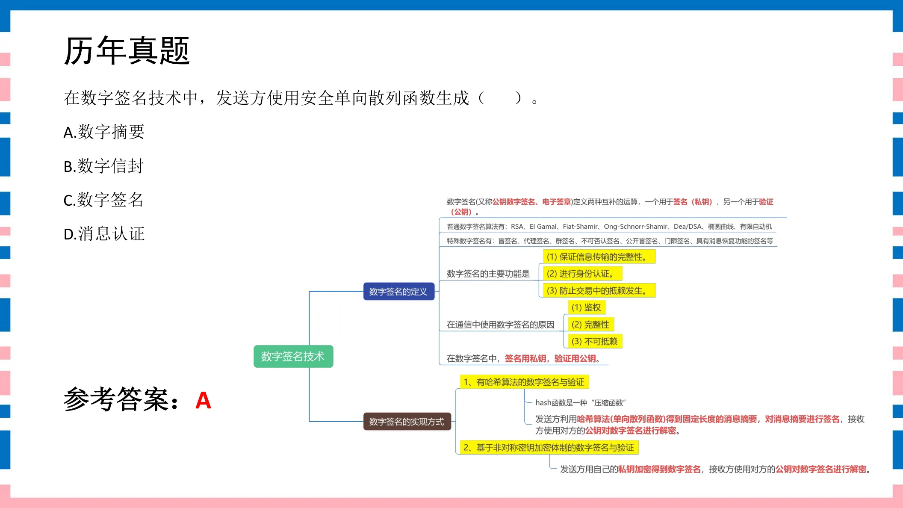Select answer option A.数字摘要

104,132
